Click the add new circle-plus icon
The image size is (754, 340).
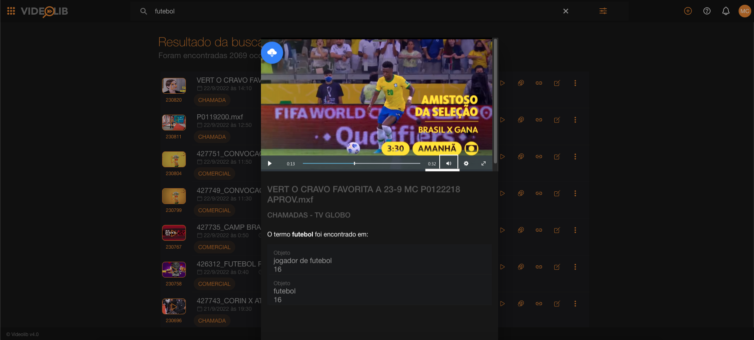tap(688, 11)
